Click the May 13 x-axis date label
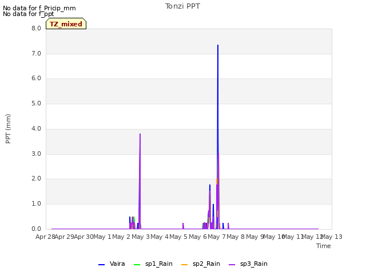The image size is (366, 275). pyautogui.click(x=331, y=237)
